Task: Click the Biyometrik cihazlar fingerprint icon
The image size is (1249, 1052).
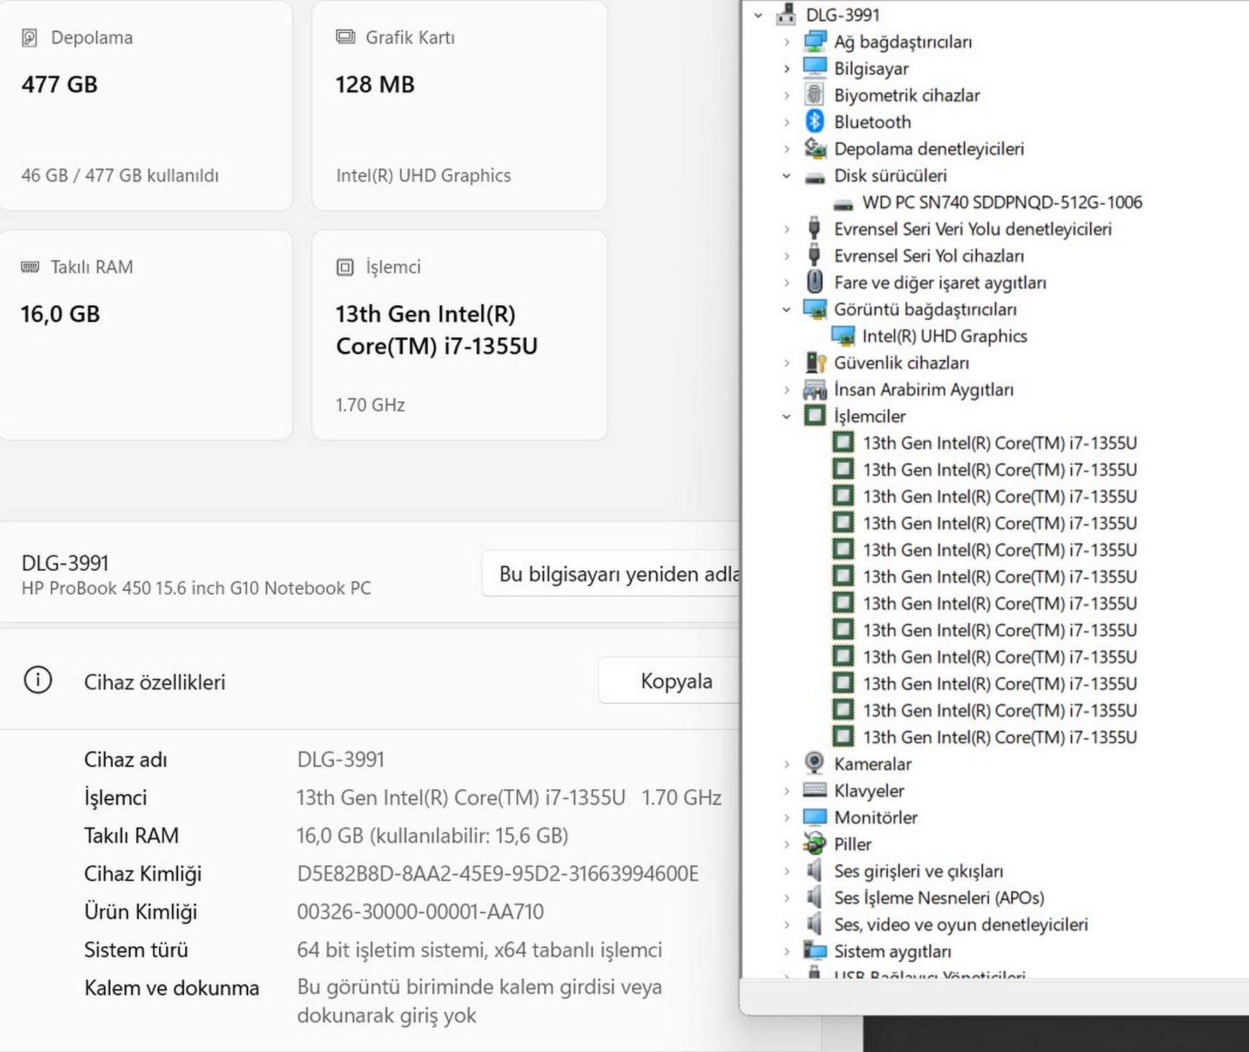Action: click(x=814, y=95)
